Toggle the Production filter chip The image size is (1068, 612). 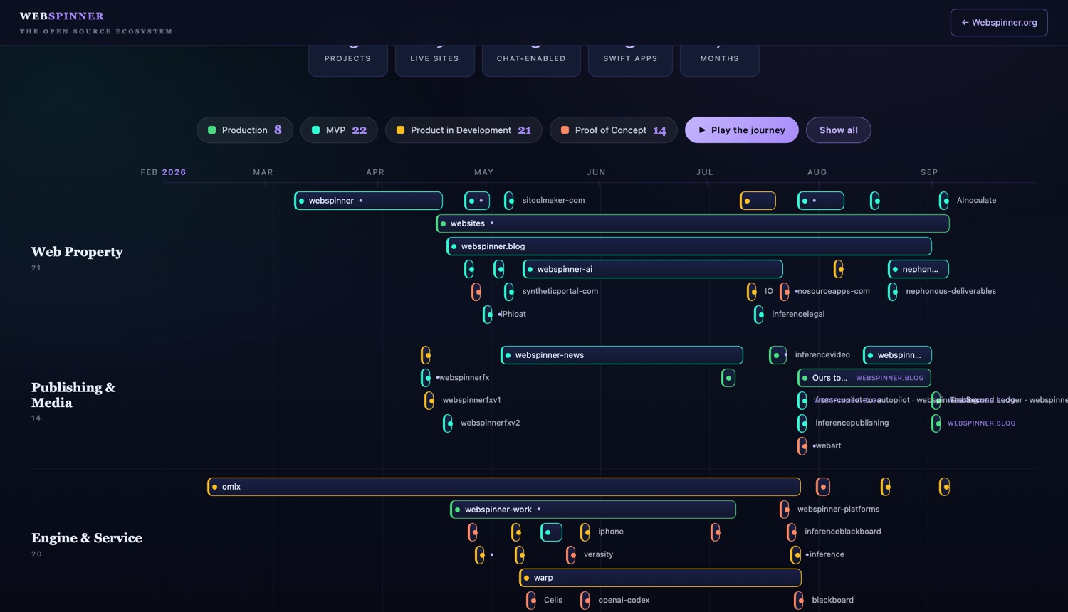click(x=245, y=130)
